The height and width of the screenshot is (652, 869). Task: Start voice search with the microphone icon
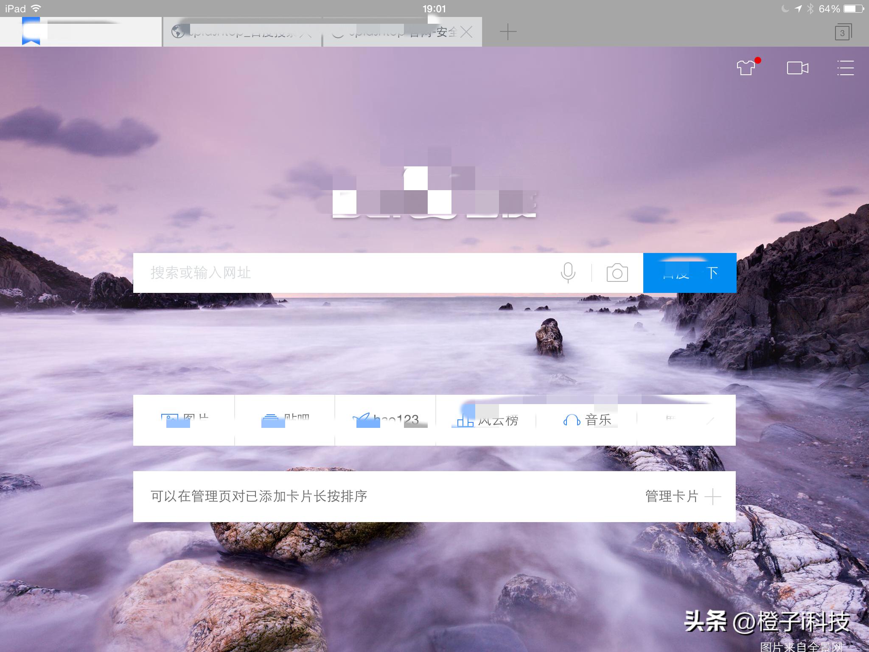(x=568, y=273)
